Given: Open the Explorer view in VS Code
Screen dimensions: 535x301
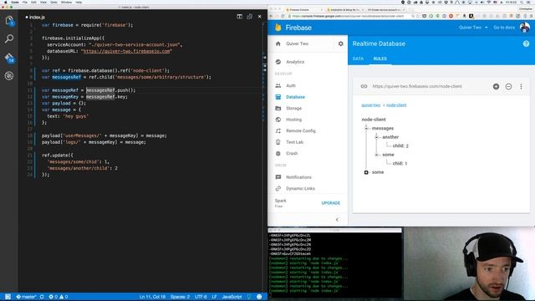Looking at the screenshot, I should point(9,20).
